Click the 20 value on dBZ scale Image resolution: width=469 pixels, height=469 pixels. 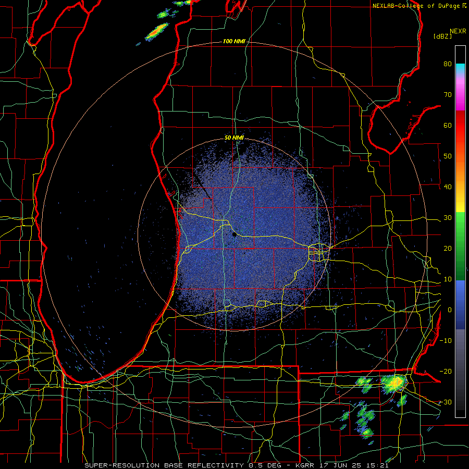448,248
